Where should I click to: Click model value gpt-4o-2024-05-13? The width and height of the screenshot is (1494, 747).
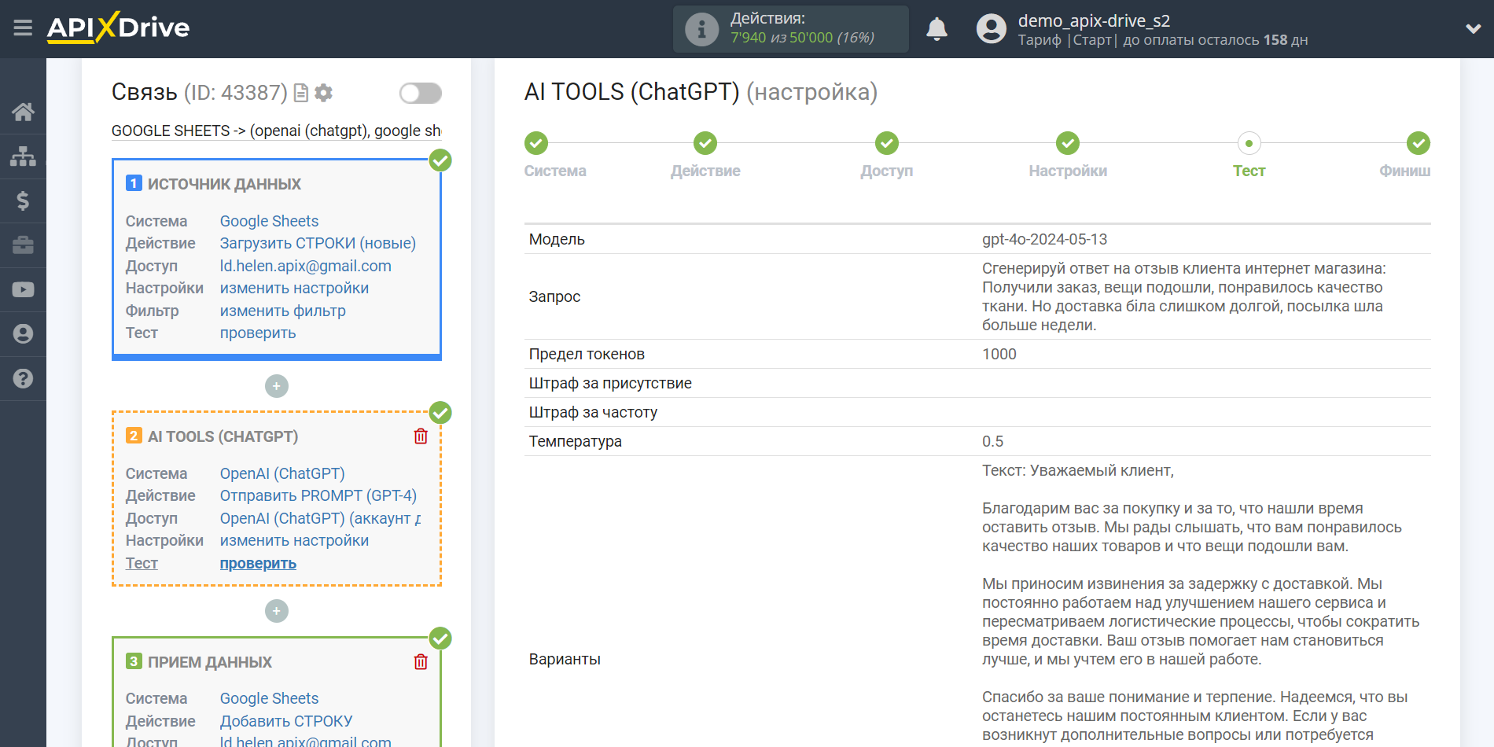pyautogui.click(x=1044, y=239)
